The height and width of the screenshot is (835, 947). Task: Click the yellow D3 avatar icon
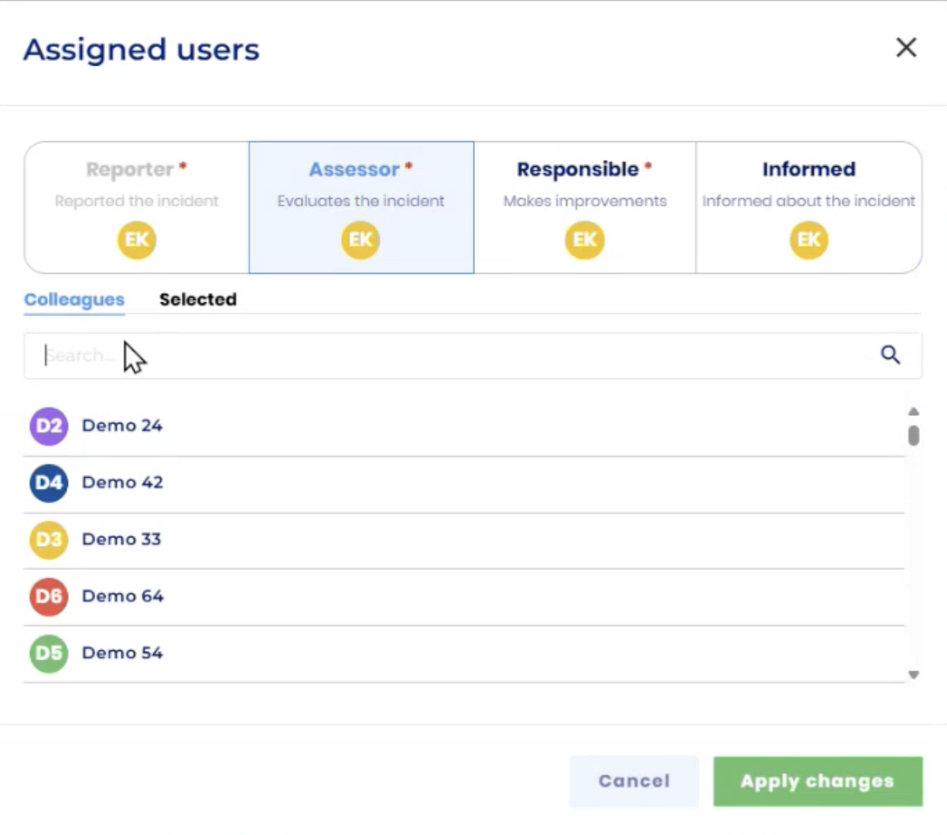point(49,540)
